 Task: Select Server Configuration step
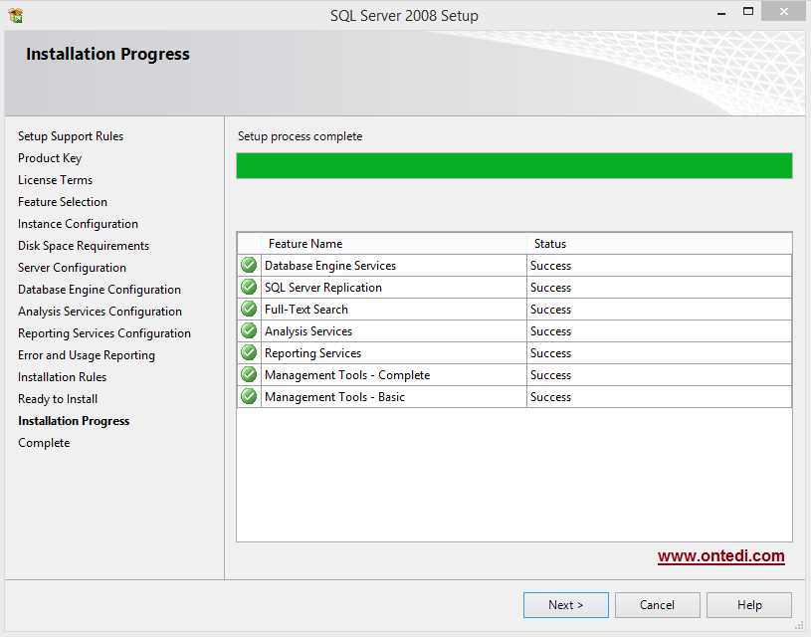pyautogui.click(x=72, y=268)
